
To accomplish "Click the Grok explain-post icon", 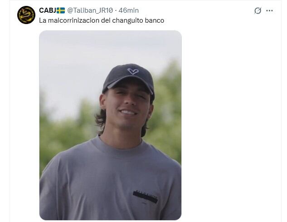I will [x=258, y=10].
